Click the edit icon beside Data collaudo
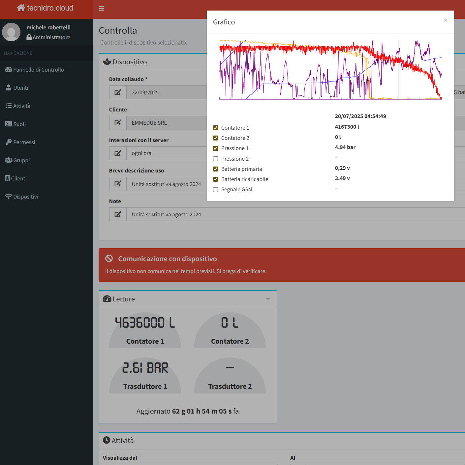Screen dimensions: 465x465 (118, 92)
